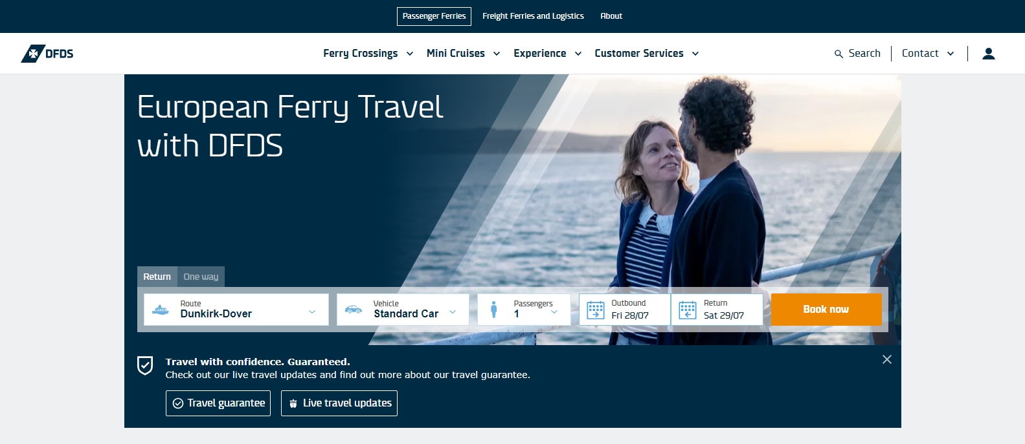This screenshot has width=1025, height=444.
Task: Expand the Route Dunkirk-Dover dropdown
Action: 236,310
